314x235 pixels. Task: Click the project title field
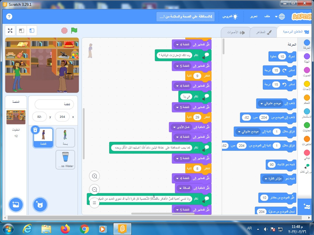click(186, 17)
